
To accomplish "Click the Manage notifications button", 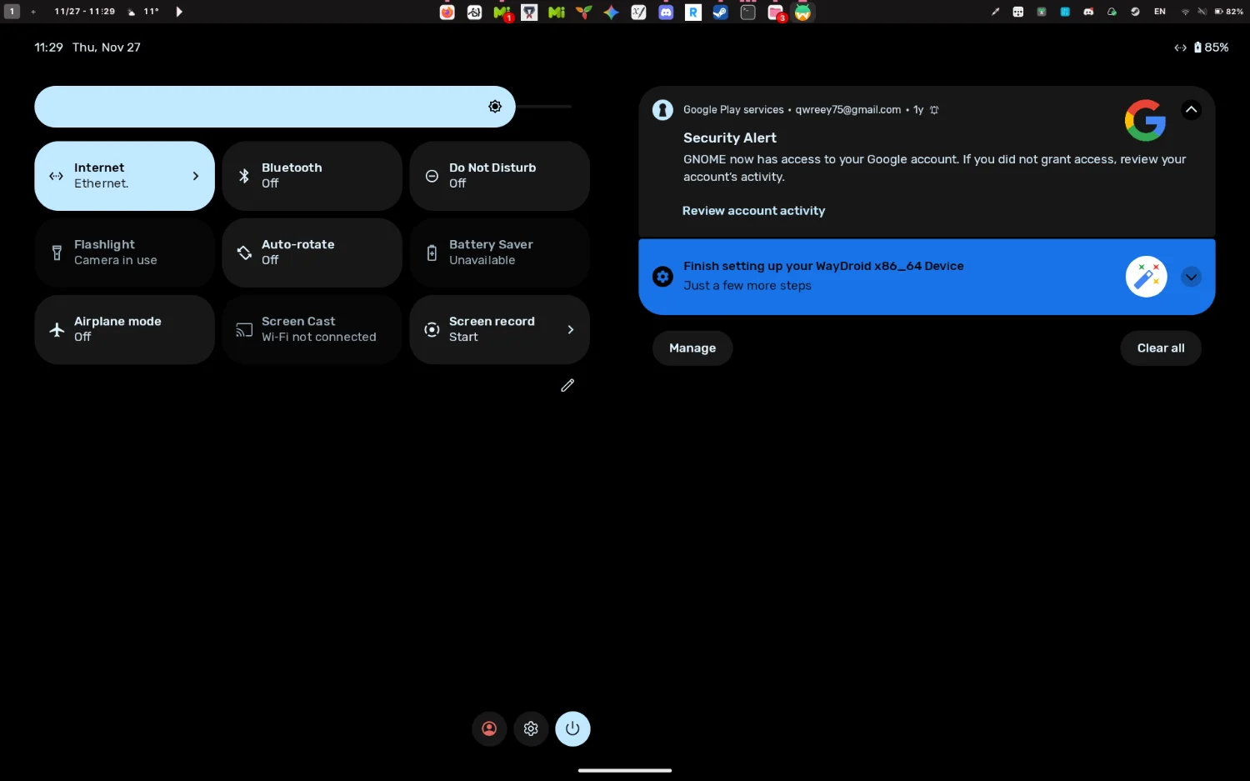I will tap(692, 348).
